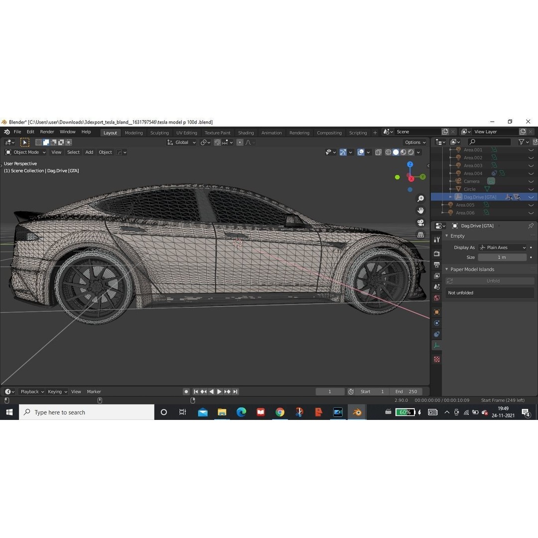Viewport: 538px width, 538px height.
Task: Open the Object Mode dropdown
Action: (x=25, y=152)
